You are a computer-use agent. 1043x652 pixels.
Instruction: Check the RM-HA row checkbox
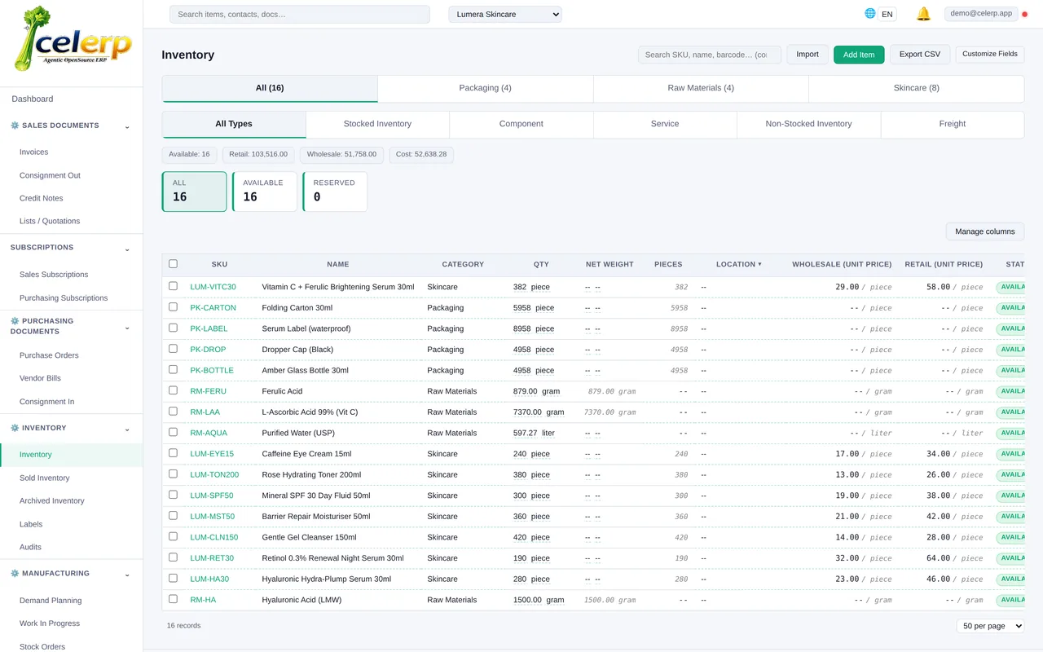(173, 599)
